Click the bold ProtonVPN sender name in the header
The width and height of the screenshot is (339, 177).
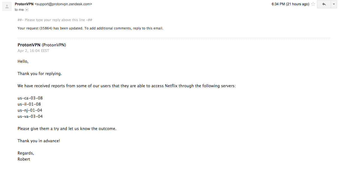(24, 4)
